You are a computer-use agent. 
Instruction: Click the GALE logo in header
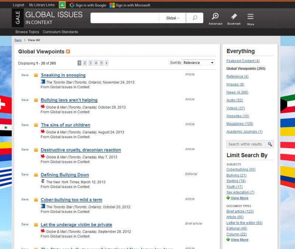click(x=18, y=18)
